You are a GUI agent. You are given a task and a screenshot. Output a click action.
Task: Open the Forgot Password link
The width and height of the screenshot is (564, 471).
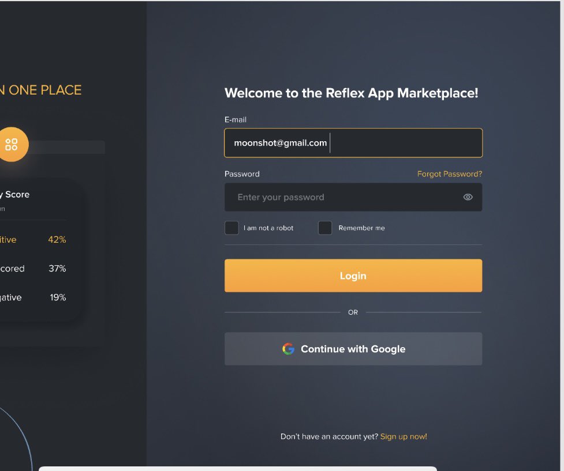pos(449,174)
